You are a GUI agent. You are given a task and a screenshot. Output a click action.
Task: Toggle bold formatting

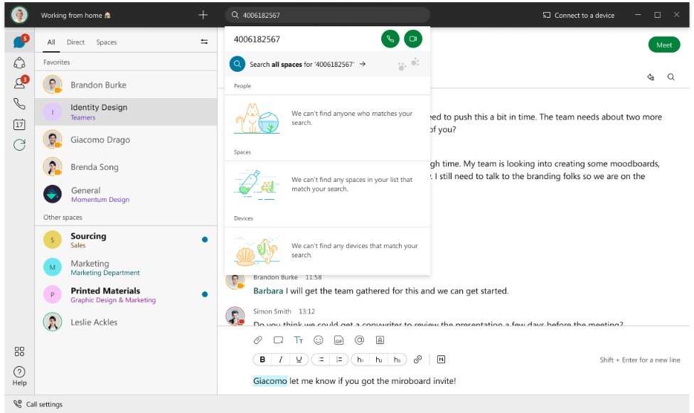coord(262,360)
